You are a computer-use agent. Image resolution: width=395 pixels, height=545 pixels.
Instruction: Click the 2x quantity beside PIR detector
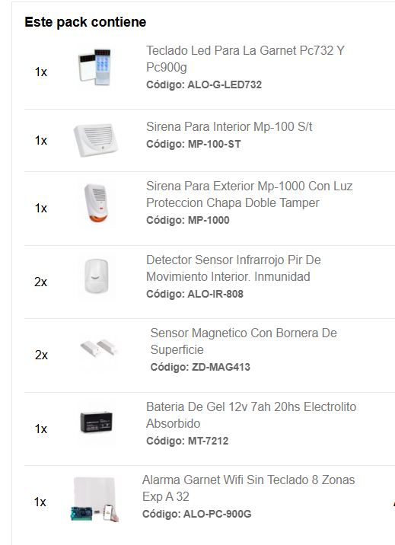coord(40,282)
